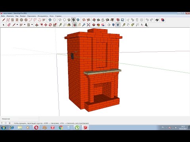Open the Нарисовать menu
The width and height of the screenshot is (190, 142).
tap(32, 16)
